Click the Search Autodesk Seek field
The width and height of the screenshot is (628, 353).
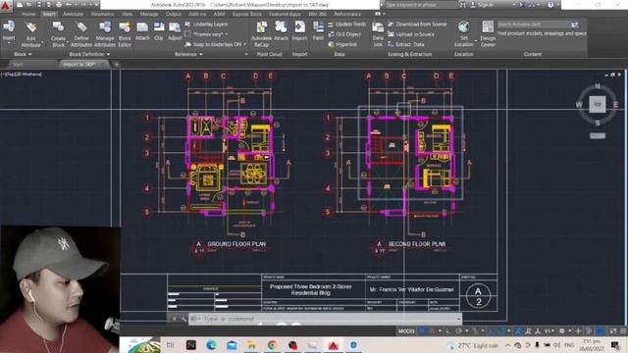(534, 25)
